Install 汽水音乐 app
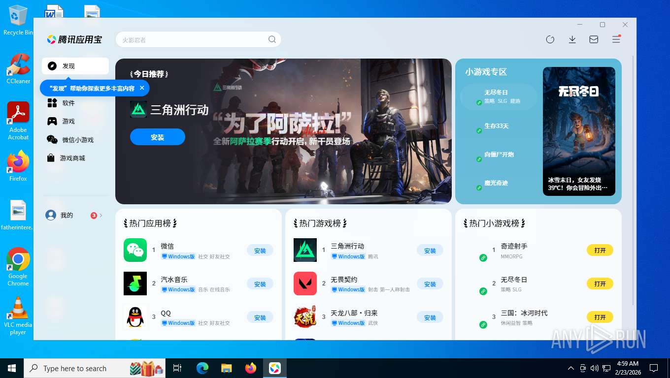 point(260,284)
